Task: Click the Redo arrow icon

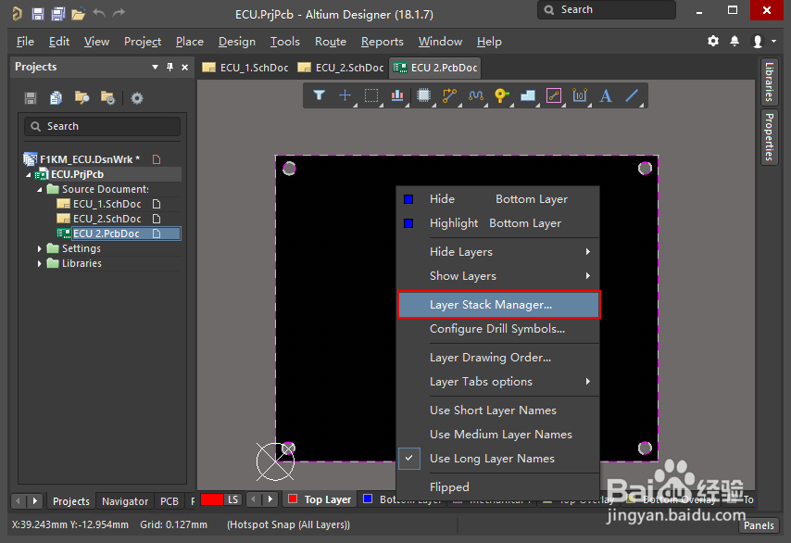Action: coord(118,13)
